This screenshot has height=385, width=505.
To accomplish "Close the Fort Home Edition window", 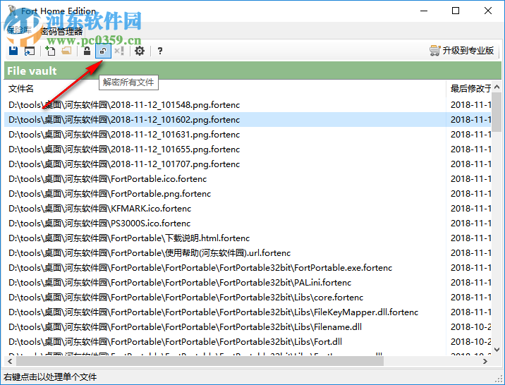I will tap(487, 11).
